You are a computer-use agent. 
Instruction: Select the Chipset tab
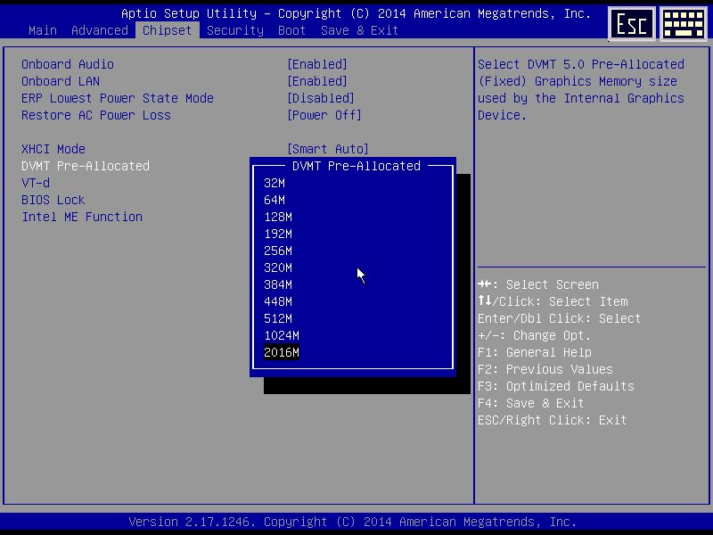[x=167, y=30]
